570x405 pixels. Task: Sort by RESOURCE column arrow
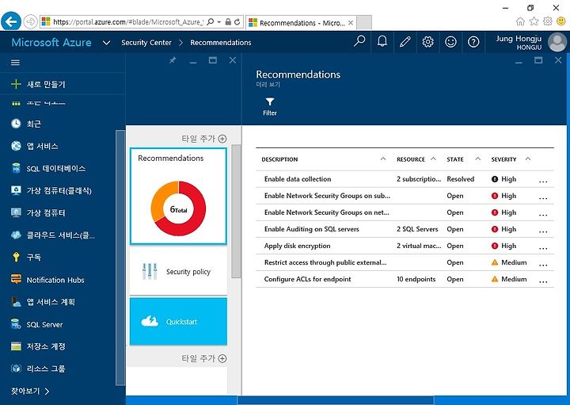[x=433, y=159]
